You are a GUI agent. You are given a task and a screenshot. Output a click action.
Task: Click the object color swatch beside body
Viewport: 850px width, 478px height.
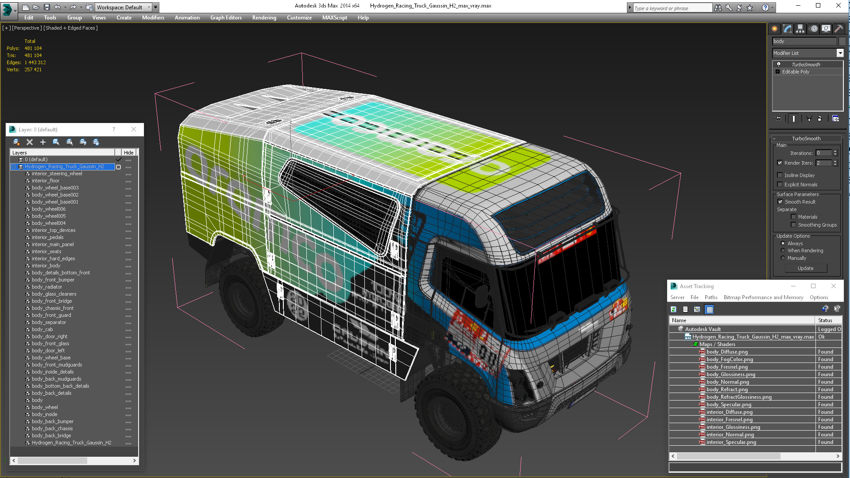[x=842, y=41]
